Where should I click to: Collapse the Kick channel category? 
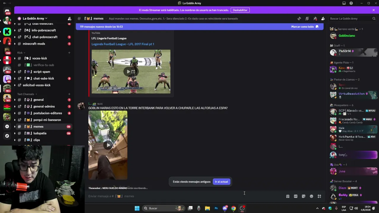[21, 53]
